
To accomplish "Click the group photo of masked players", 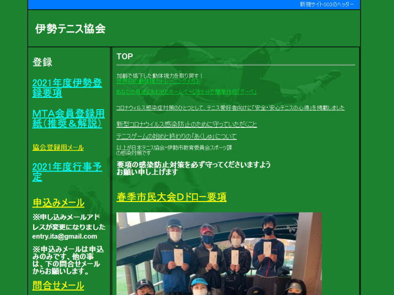I will click(219, 253).
